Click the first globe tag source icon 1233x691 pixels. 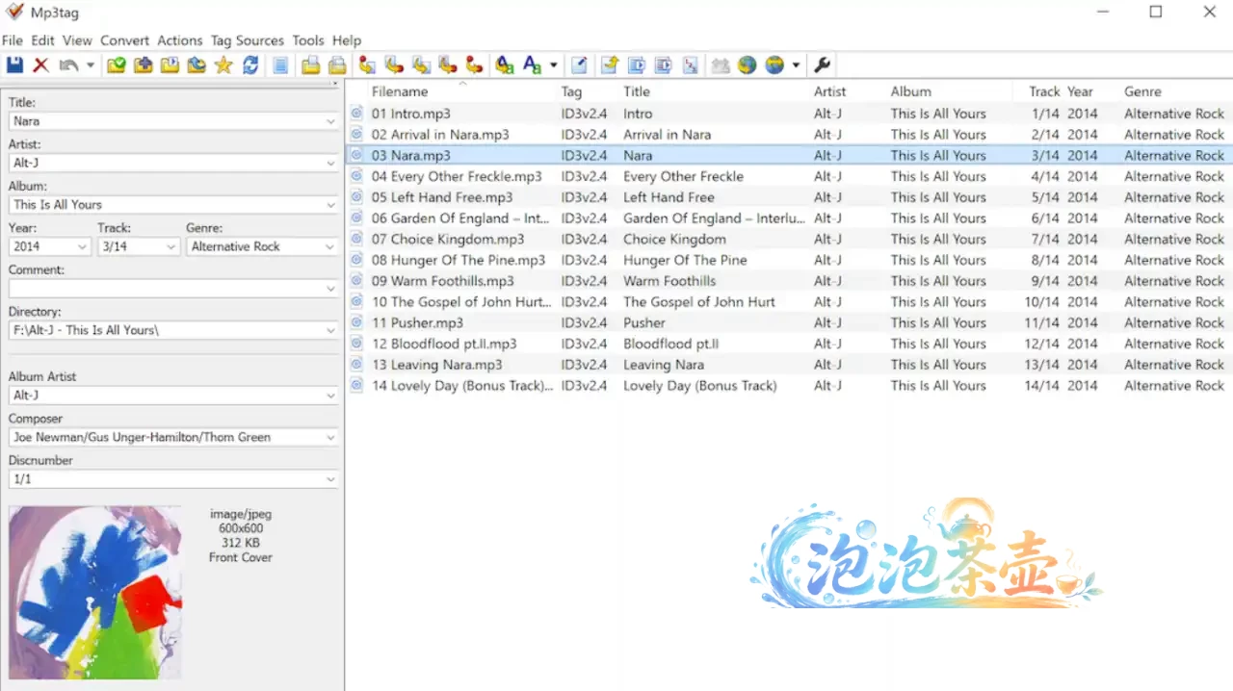(747, 65)
